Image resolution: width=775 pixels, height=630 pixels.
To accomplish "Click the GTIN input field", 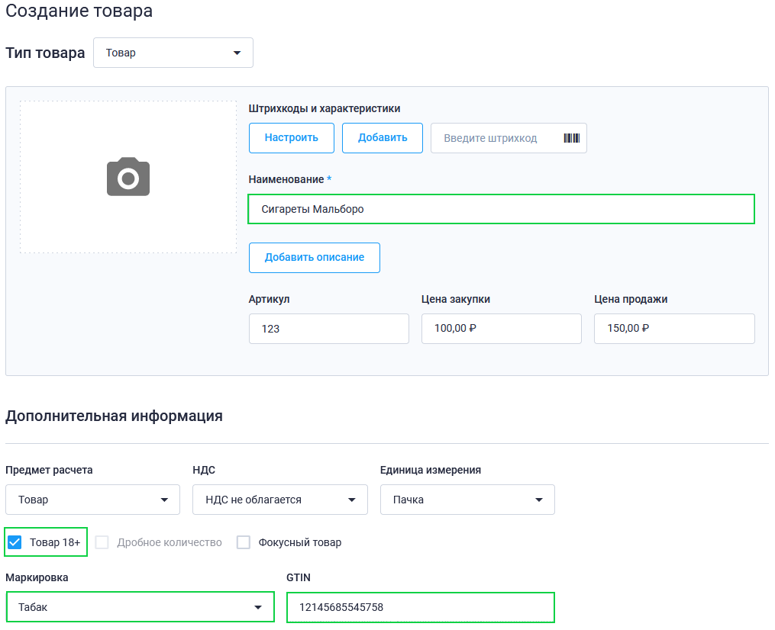I will (421, 607).
